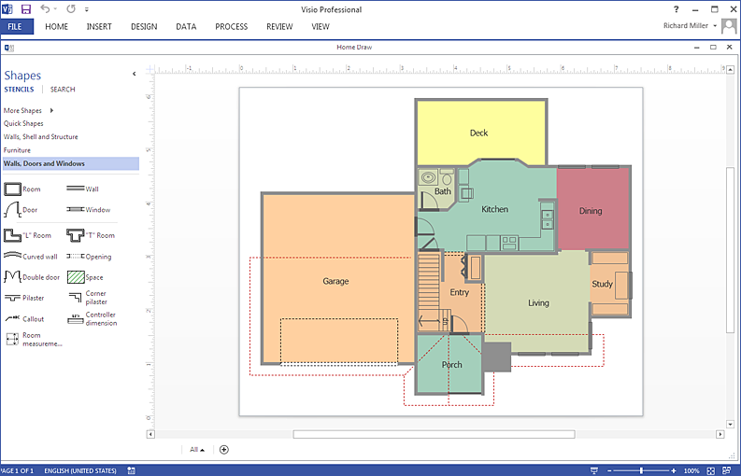Open the Quick Shapes stencil
741x476 pixels.
[x=23, y=123]
